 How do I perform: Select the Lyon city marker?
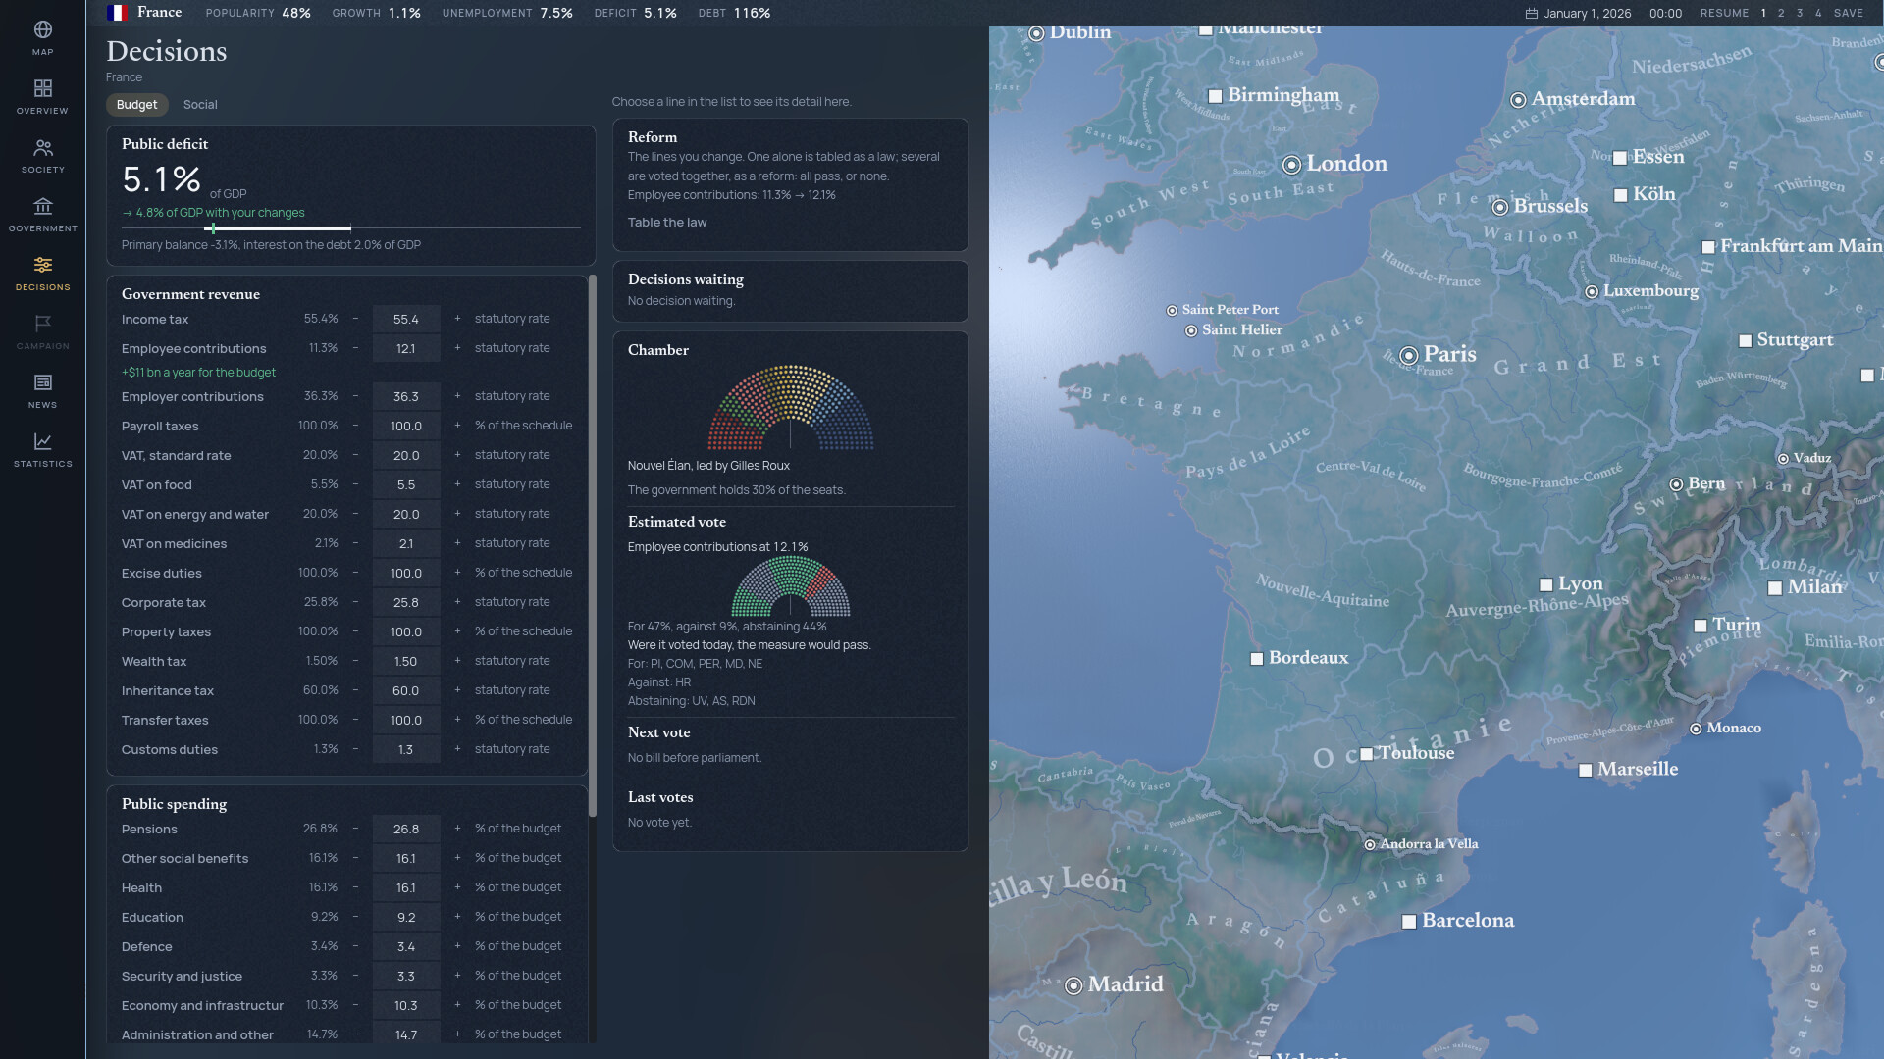point(1546,584)
